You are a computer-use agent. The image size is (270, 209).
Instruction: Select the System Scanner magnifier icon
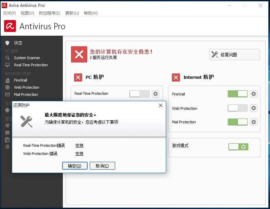click(7, 58)
